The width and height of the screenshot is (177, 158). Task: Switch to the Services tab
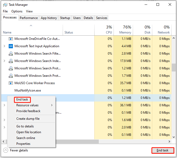(x=101, y=18)
